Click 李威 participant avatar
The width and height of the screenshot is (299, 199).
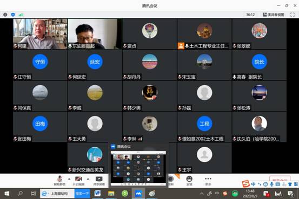coord(95,93)
